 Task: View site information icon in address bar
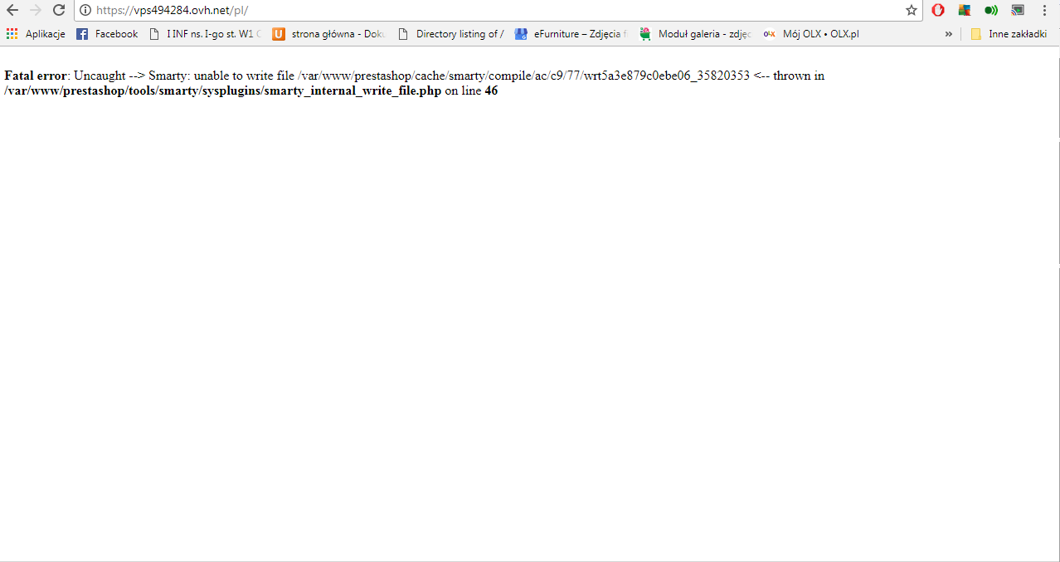pos(85,10)
